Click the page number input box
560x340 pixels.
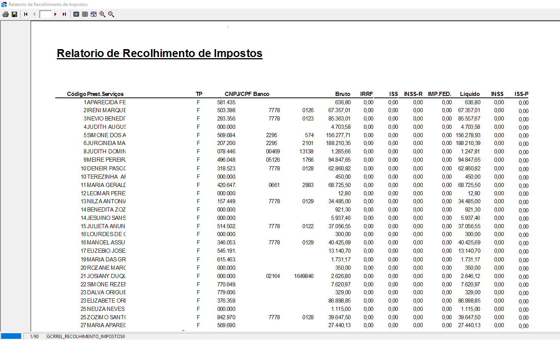[x=45, y=14]
